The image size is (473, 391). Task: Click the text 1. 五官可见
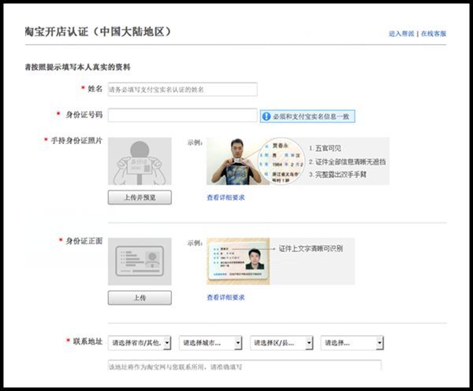(325, 148)
